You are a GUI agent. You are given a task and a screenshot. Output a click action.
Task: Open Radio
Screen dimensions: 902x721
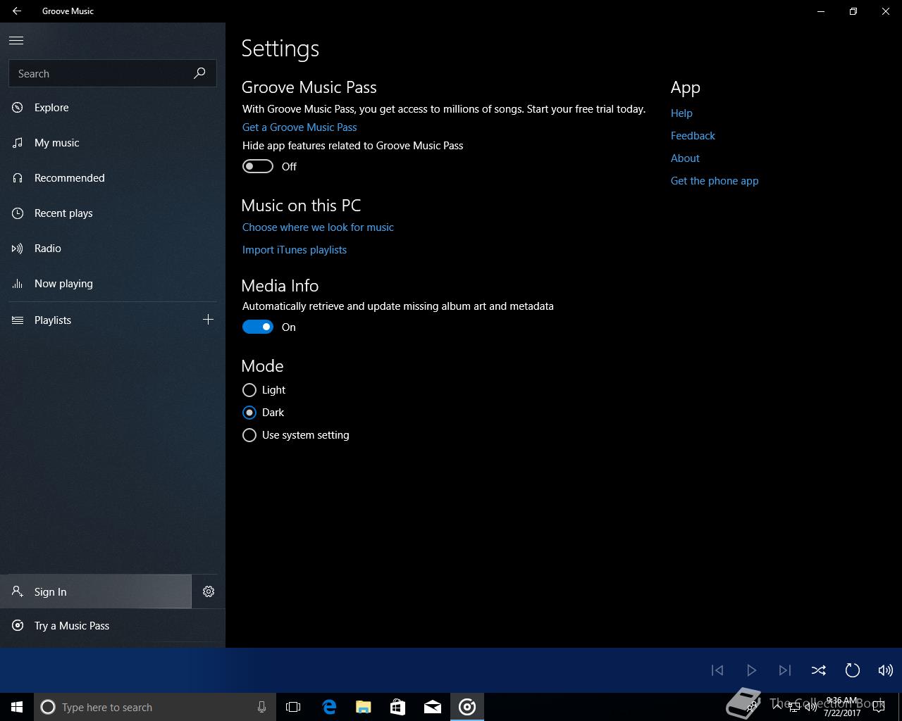tap(113, 249)
